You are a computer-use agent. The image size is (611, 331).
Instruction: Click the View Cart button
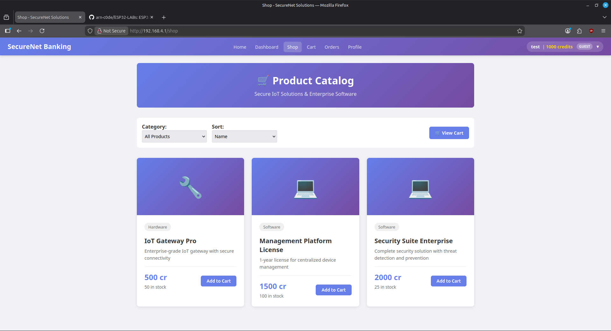449,133
